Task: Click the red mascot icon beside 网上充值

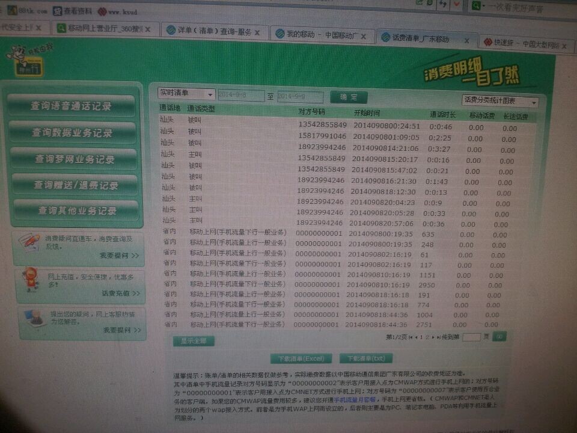Action: [32, 280]
